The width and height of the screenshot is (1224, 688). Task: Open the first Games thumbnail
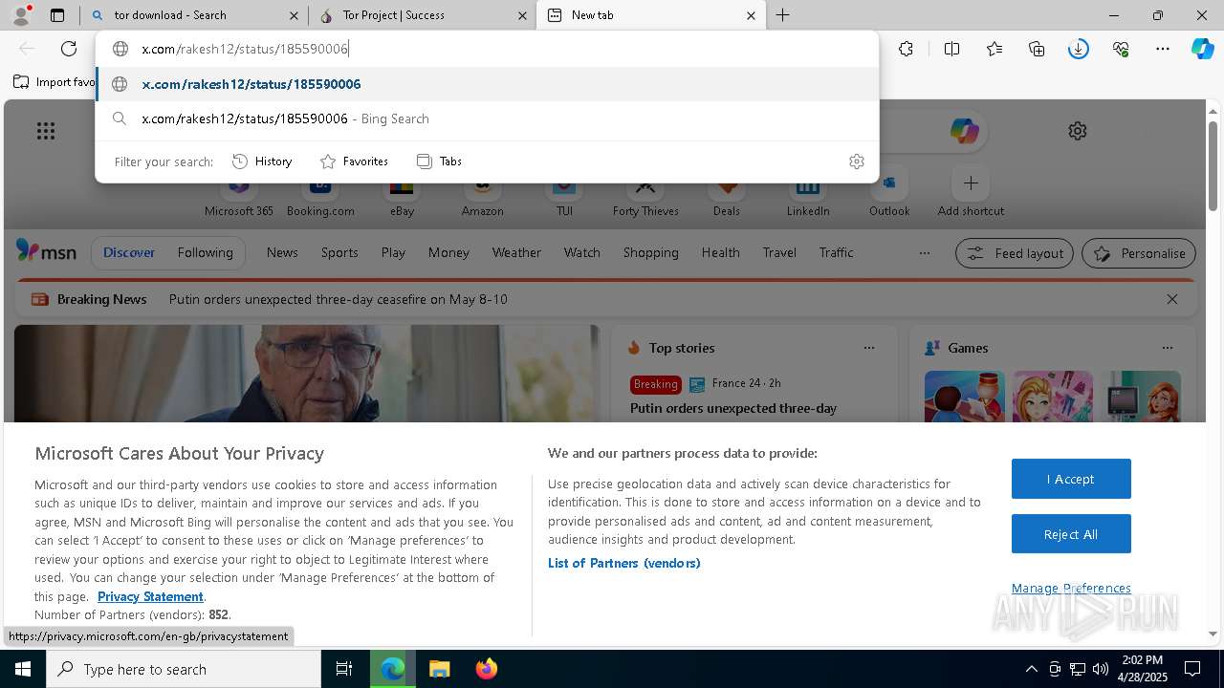click(964, 396)
